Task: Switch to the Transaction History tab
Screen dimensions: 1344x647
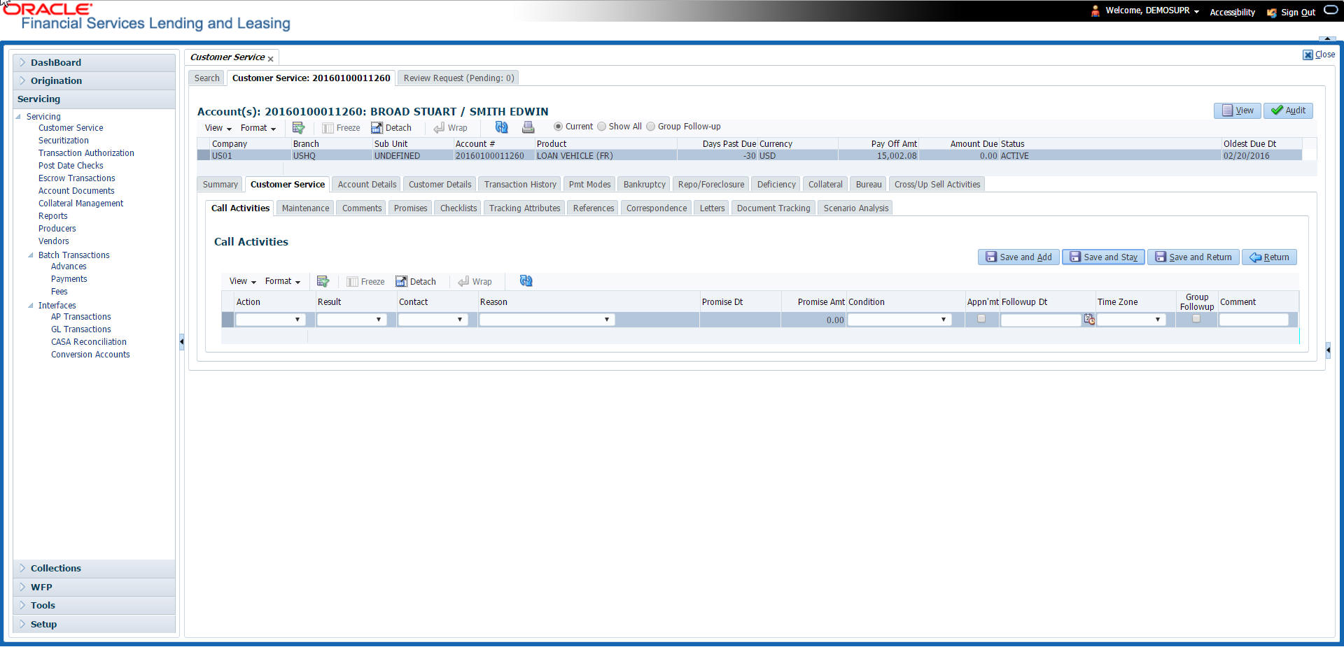Action: click(x=520, y=185)
